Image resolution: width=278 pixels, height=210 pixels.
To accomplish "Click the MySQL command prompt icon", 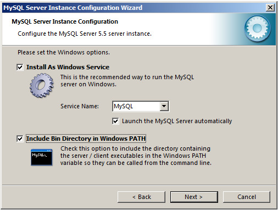I will pyautogui.click(x=42, y=157).
